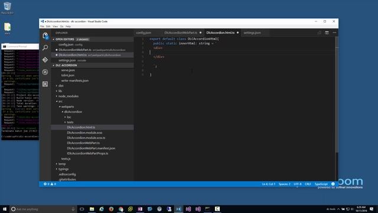Open the Explorer view in activity bar
The image size is (378, 213).
tap(45, 36)
